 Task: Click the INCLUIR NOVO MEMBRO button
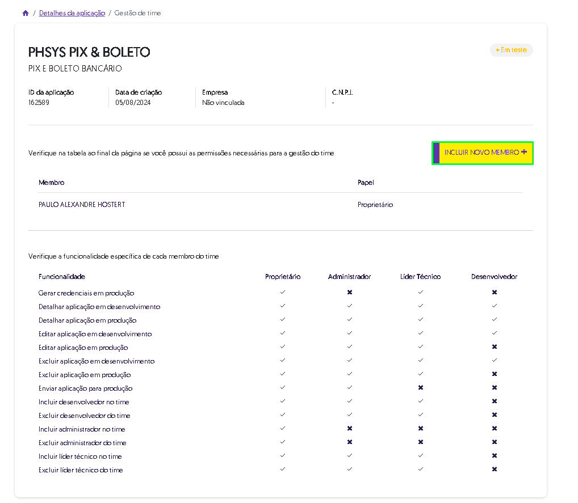483,153
